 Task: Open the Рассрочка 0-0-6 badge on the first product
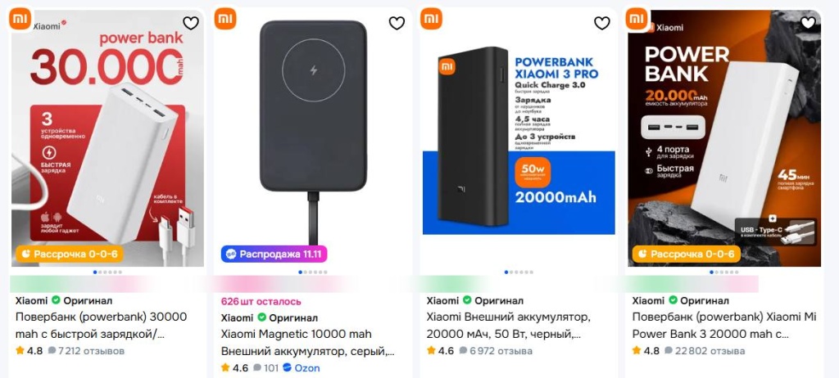point(68,254)
